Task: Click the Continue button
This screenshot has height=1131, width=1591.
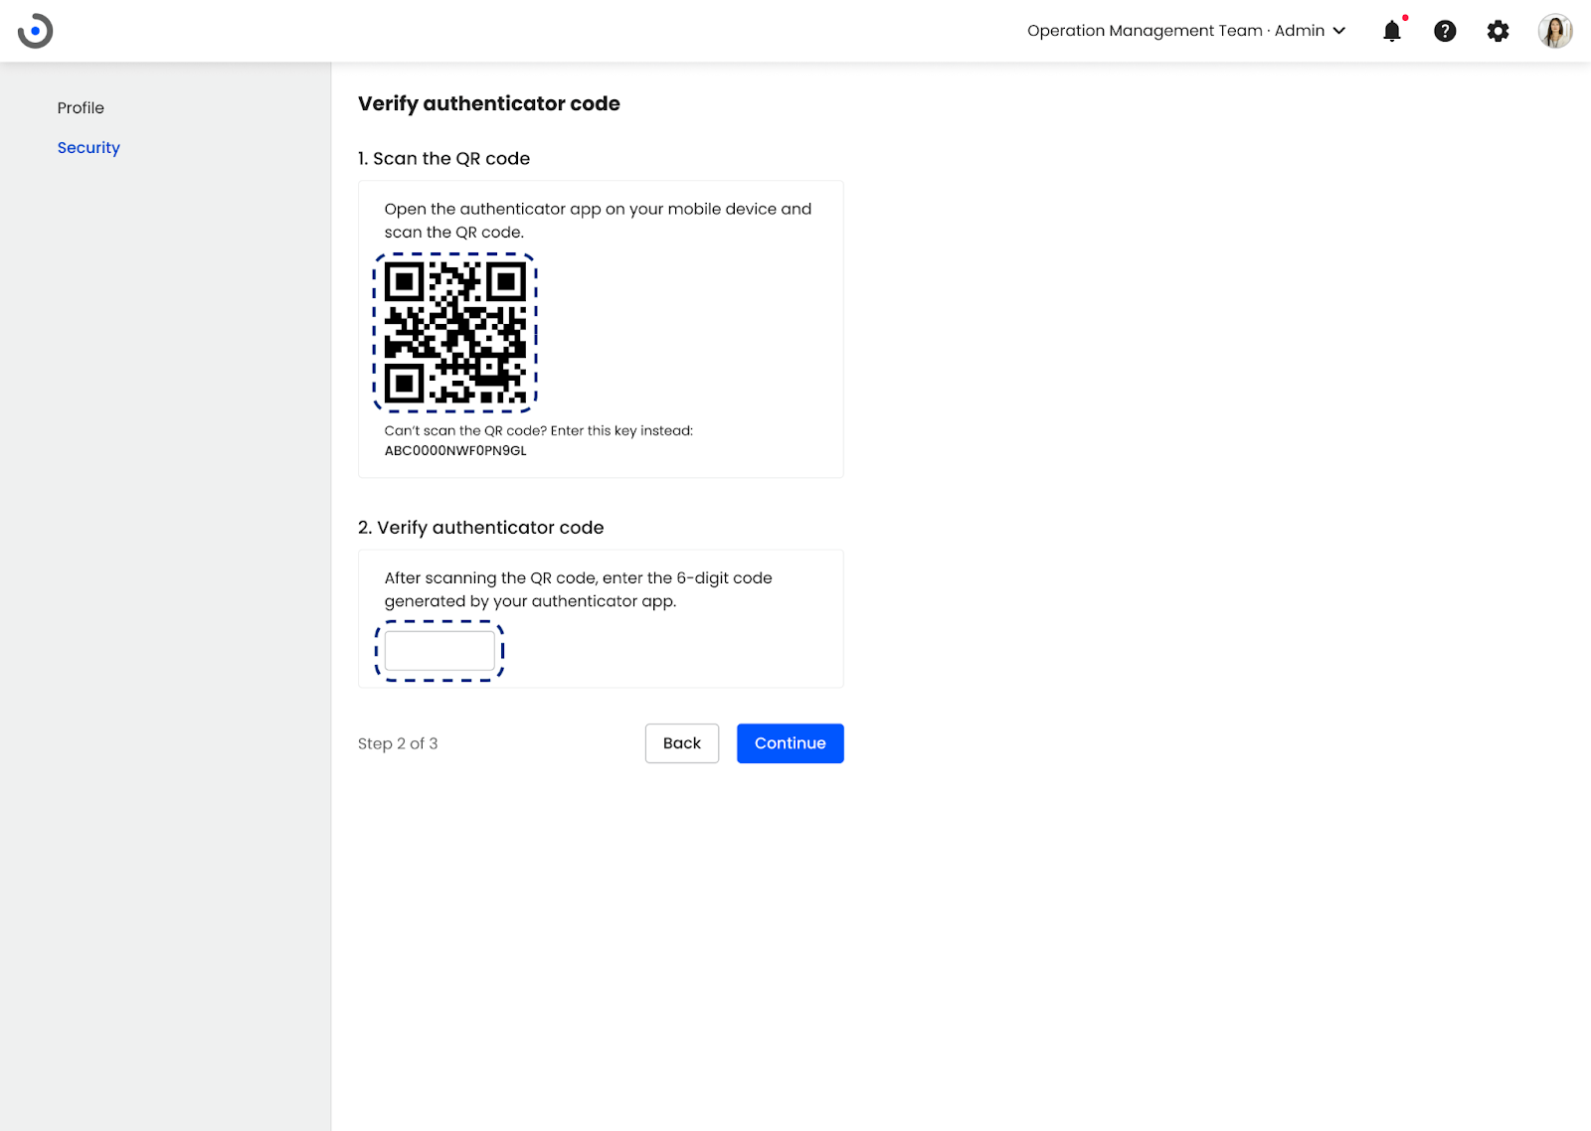Action: point(791,743)
